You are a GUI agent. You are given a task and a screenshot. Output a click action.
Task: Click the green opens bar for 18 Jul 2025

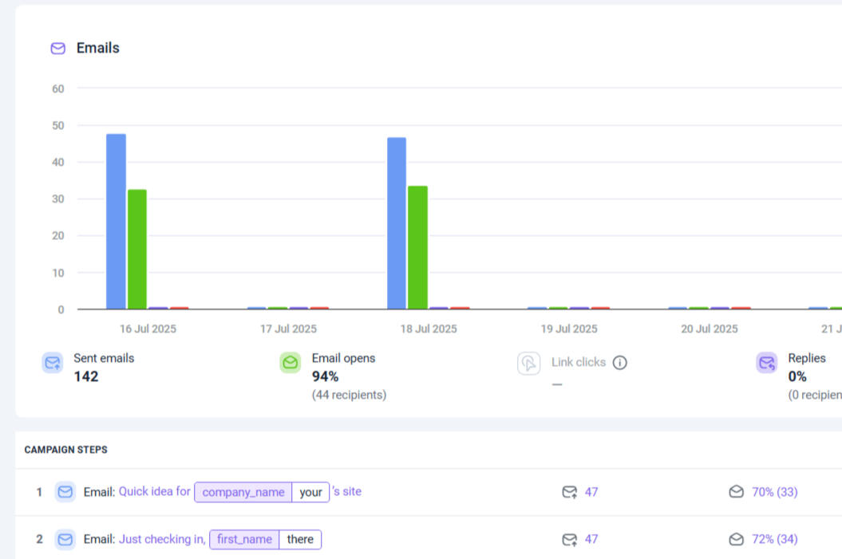[417, 247]
